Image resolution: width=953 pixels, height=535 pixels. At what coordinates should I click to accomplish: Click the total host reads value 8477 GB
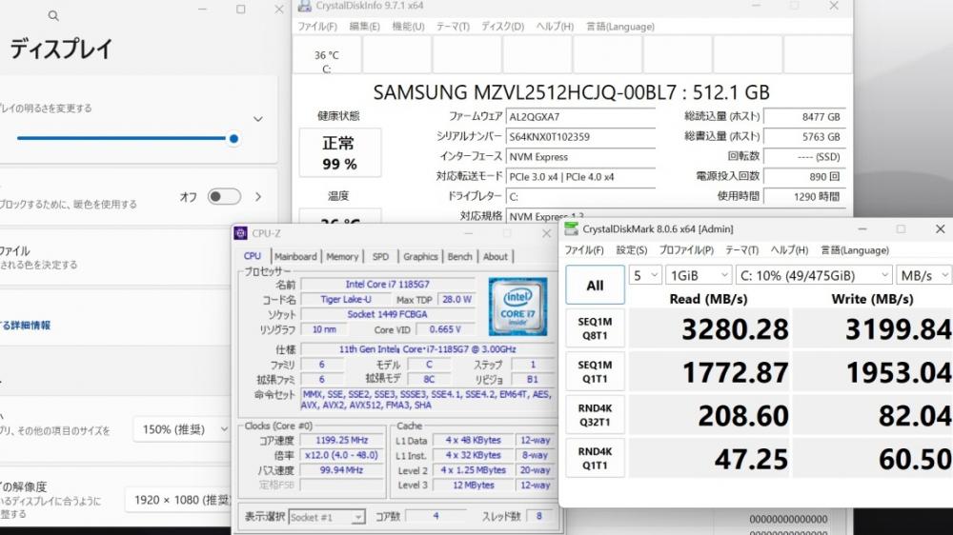pyautogui.click(x=804, y=116)
